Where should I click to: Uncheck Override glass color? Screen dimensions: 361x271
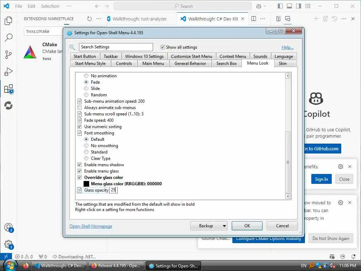tap(80, 177)
